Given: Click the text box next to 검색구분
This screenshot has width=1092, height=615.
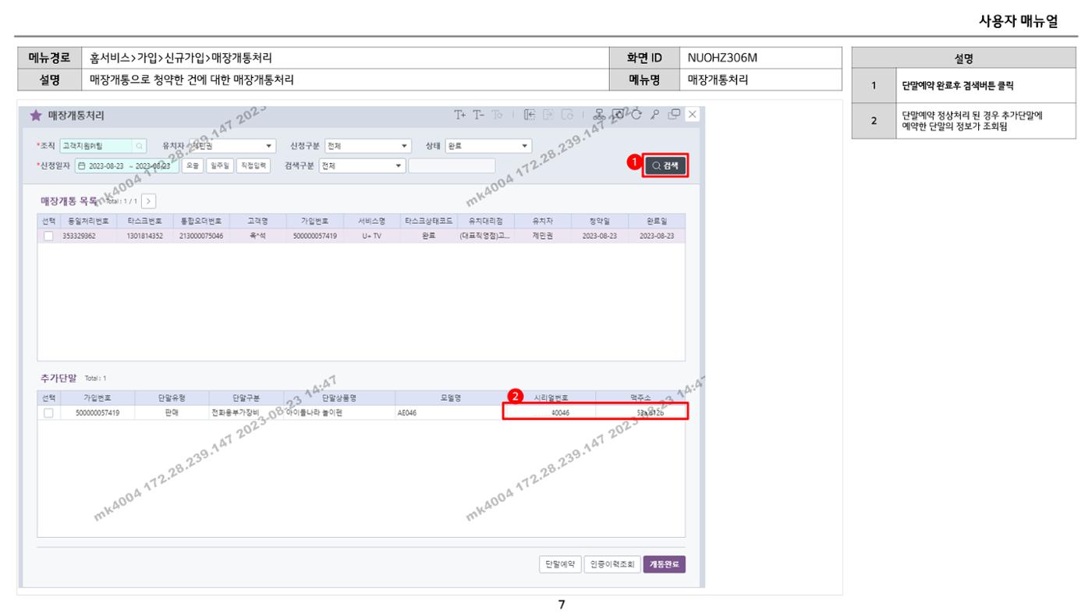Looking at the screenshot, I should 452,165.
